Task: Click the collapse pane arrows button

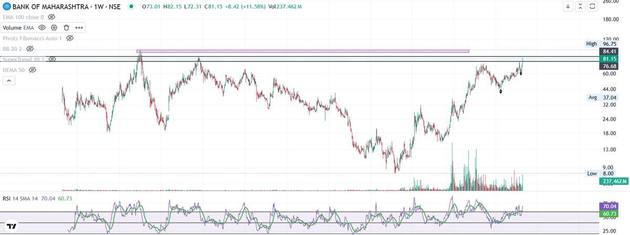Action: pos(580,6)
